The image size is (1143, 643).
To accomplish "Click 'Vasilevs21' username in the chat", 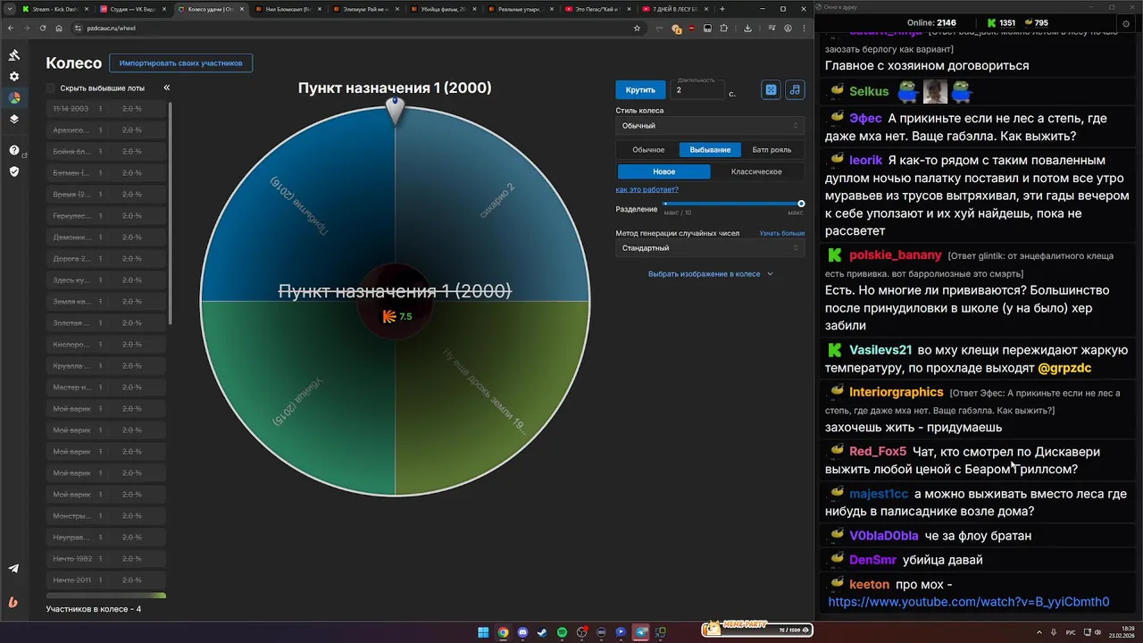I will (x=880, y=351).
